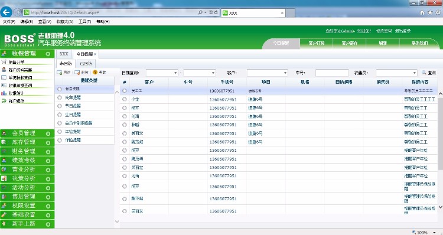443x235 pixels.
Task: Open the 查看(V) menu
Action: (45, 21)
